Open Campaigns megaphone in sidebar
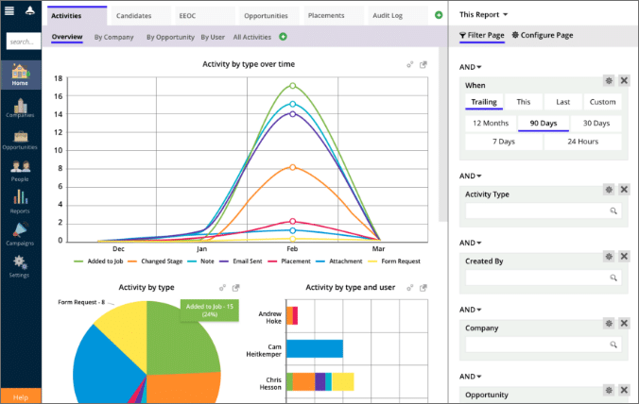639x404 pixels. pos(20,234)
